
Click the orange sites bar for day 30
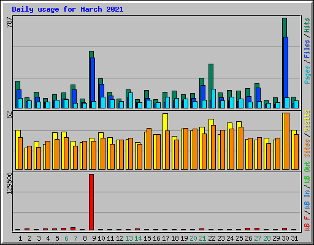coord(287,141)
